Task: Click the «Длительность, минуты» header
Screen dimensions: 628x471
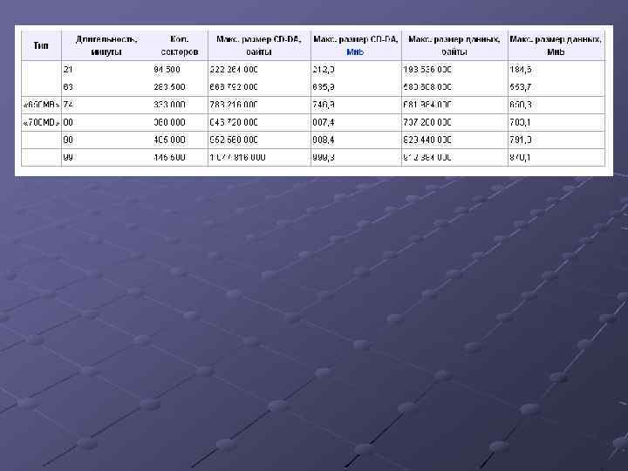Action: coord(106,45)
